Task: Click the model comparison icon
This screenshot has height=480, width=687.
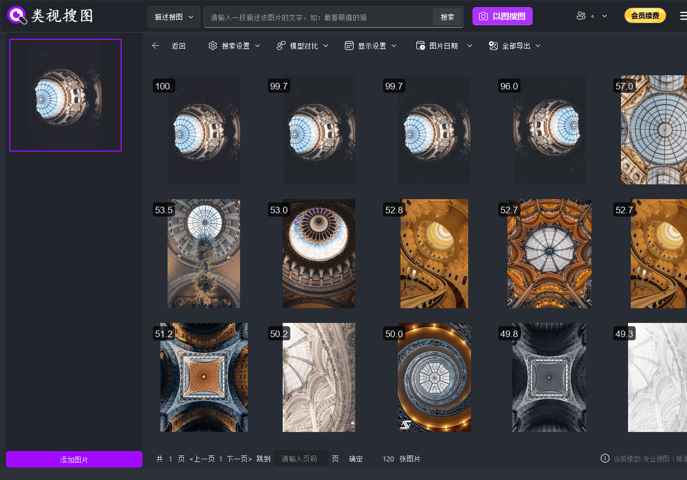Action: (x=281, y=46)
